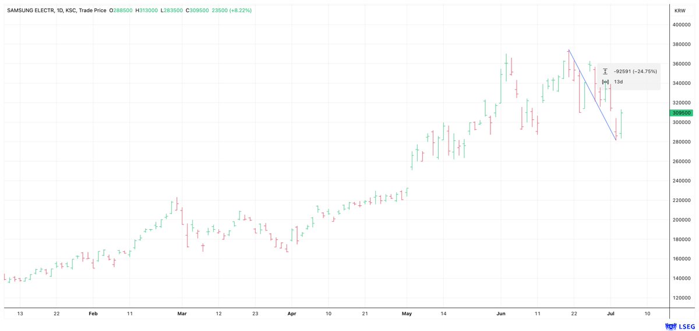Click the change value 23500 (+8.22%)

coord(232,10)
